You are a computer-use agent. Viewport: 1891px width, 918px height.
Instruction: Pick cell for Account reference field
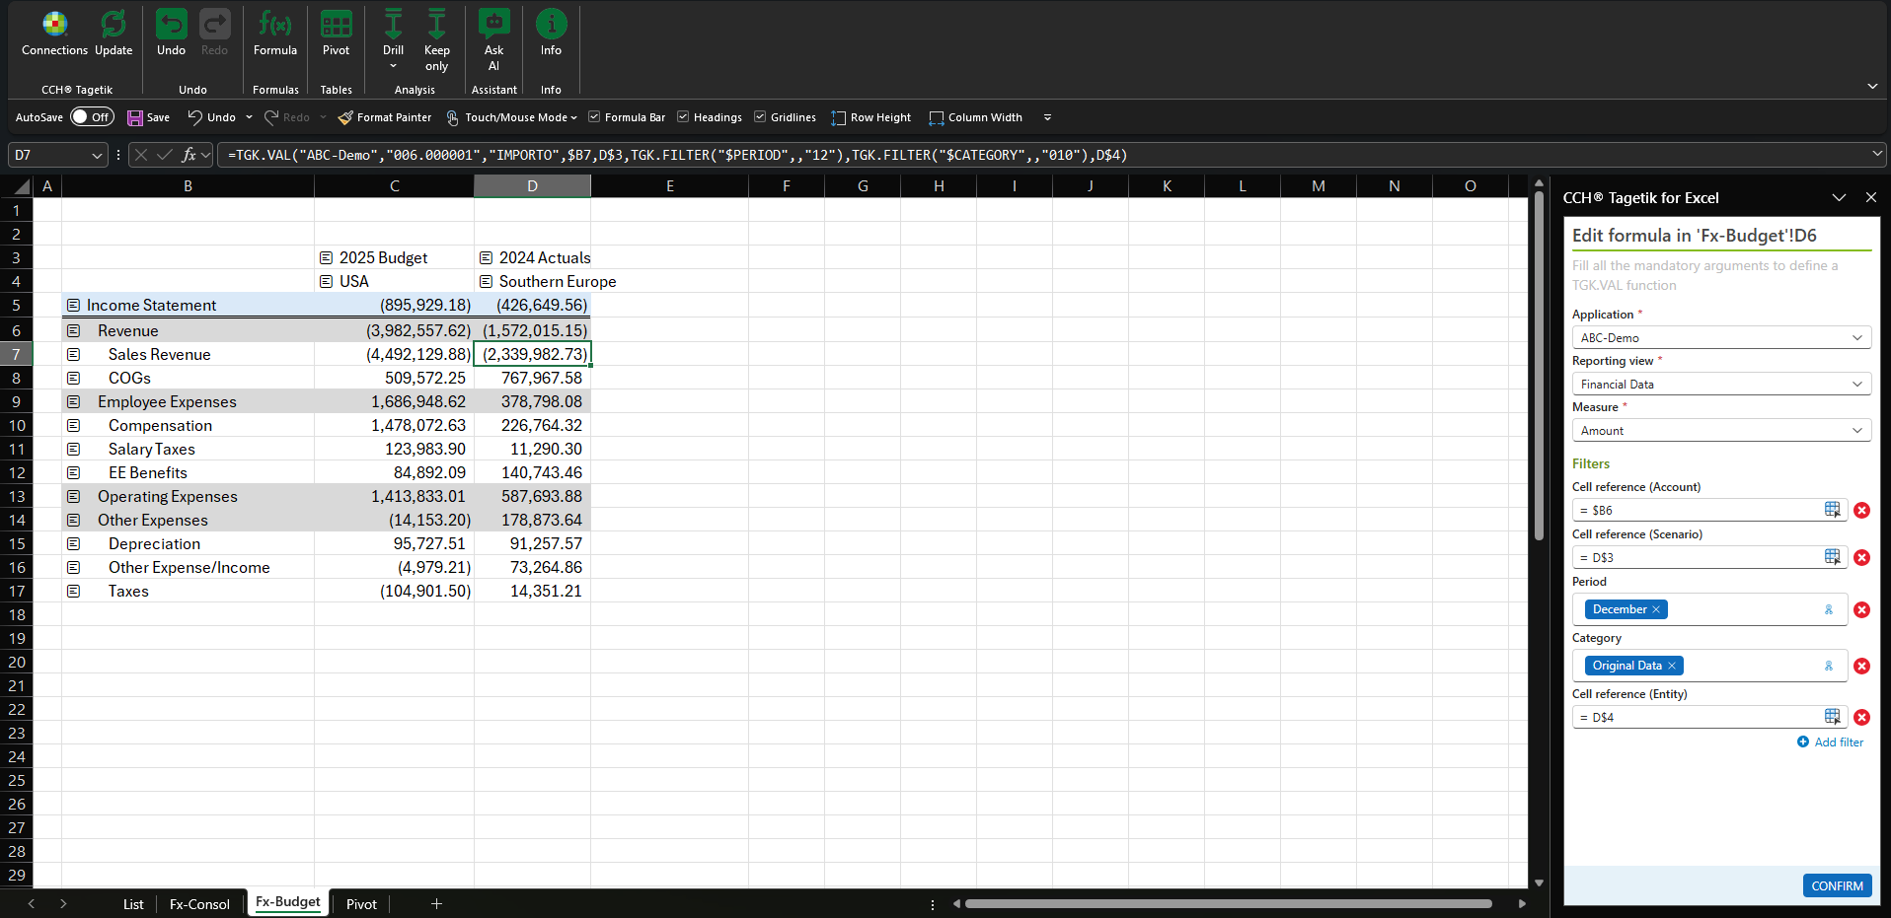tap(1832, 510)
